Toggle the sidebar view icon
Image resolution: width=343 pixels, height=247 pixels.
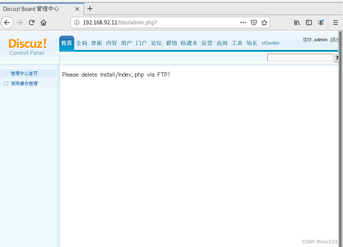309,23
